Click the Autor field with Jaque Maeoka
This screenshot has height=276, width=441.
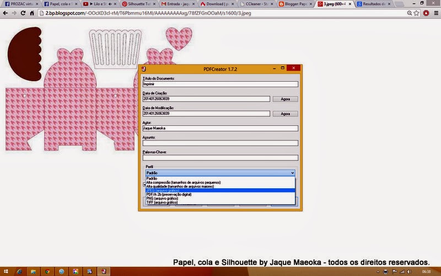click(220, 128)
